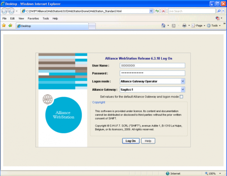Open the Help menu in menu bar
The image size is (227, 176).
pyautogui.click(x=55, y=19)
